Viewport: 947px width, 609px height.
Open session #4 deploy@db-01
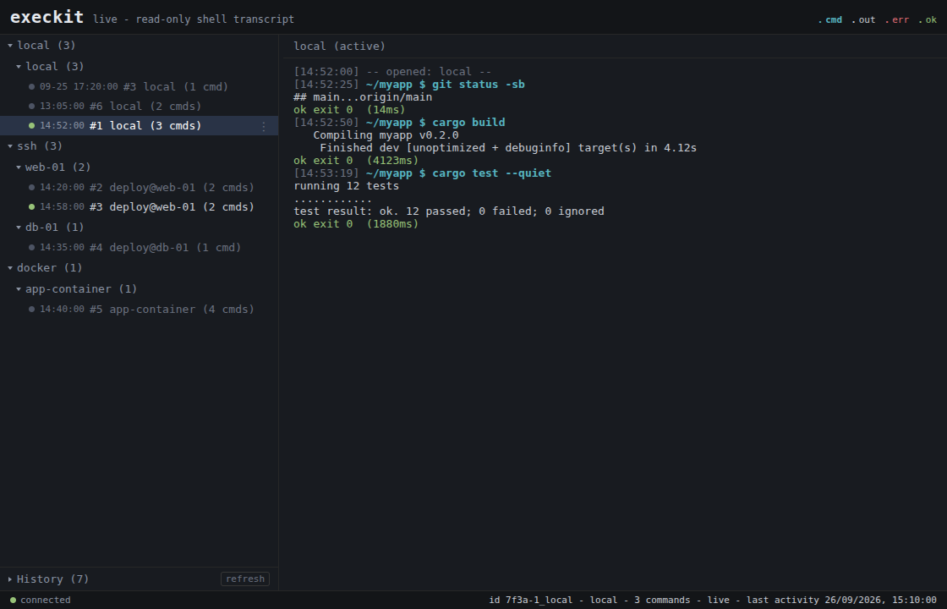139,247
